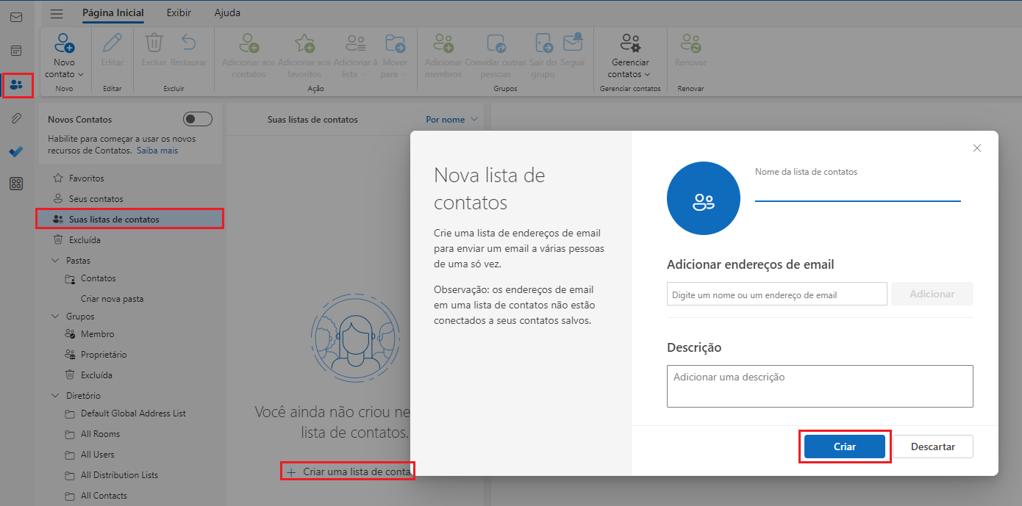Open Calendar from the left app rail
The image size is (1022, 506).
(x=16, y=51)
